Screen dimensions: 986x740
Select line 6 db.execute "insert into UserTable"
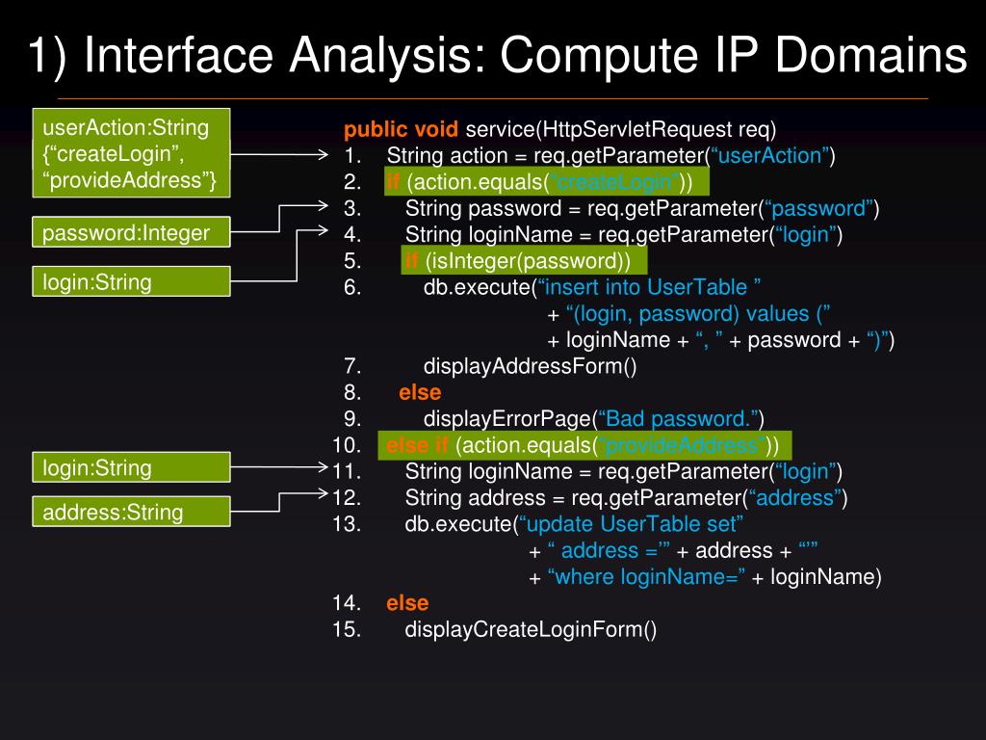click(x=592, y=287)
